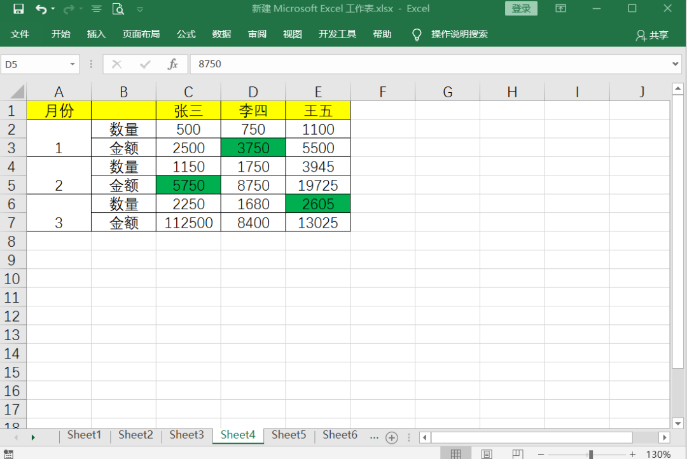Image resolution: width=687 pixels, height=459 pixels.
Task: Click the Select All corner triangle
Action: (x=17, y=92)
